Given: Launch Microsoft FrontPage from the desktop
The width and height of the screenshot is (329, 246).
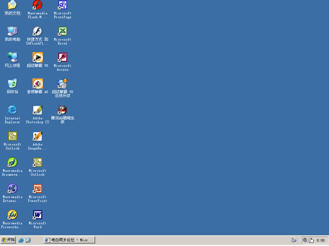Looking at the screenshot, I should [x=63, y=6].
